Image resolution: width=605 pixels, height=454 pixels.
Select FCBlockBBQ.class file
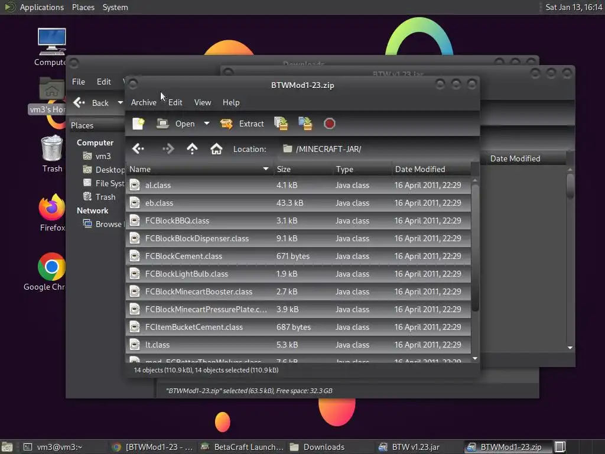click(x=298, y=221)
